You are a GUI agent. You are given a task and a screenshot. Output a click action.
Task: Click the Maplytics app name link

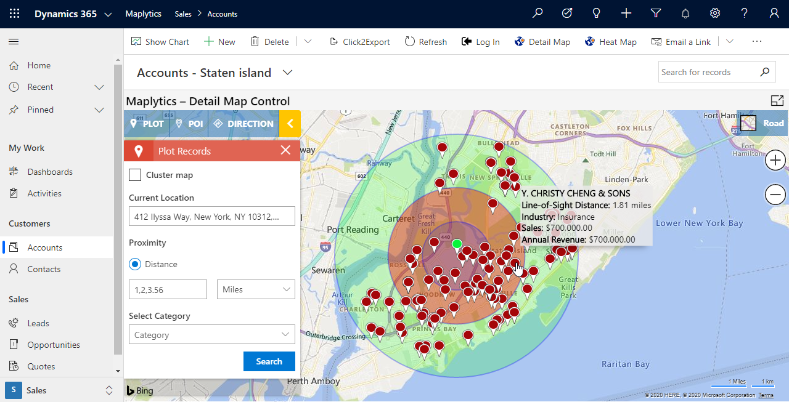[x=143, y=14]
